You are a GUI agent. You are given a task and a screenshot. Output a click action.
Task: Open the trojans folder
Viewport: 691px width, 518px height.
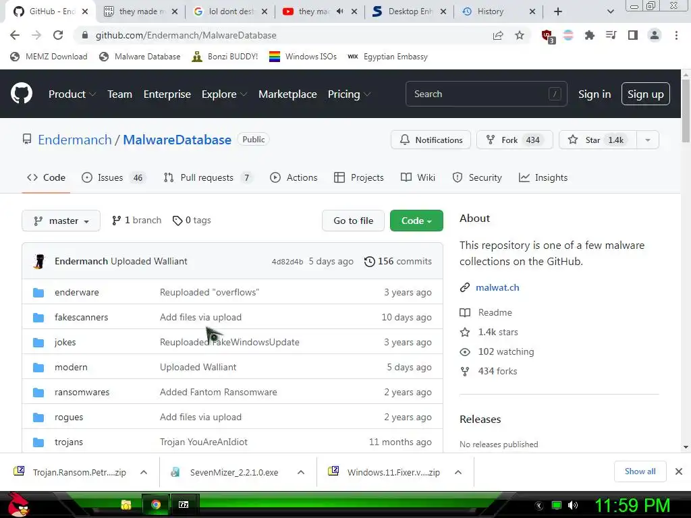coord(69,442)
